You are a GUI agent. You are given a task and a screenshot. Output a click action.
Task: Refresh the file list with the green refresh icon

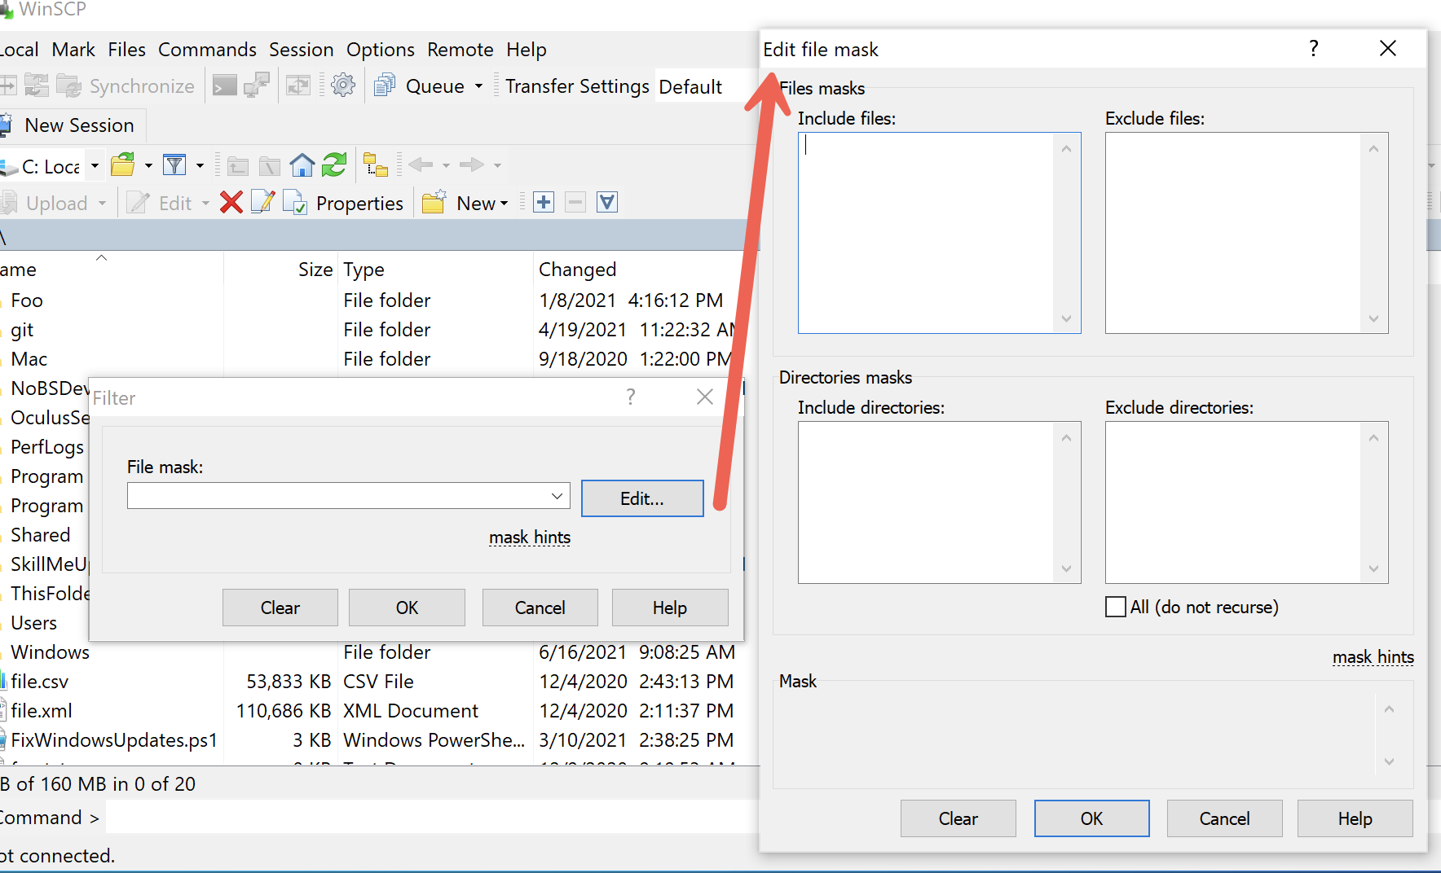pos(333,165)
